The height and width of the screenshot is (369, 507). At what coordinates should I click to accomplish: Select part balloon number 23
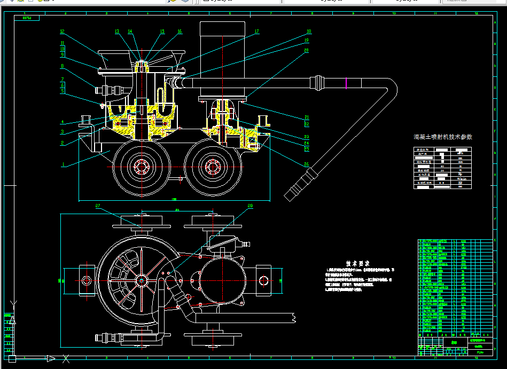pyautogui.click(x=307, y=137)
